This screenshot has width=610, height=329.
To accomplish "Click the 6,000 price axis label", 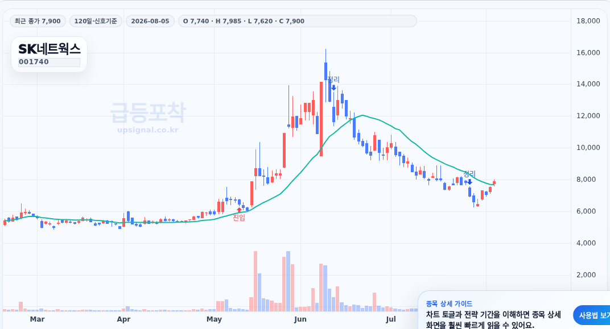I will pos(586,211).
